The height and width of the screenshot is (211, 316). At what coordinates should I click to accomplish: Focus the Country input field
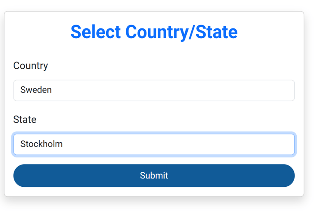pos(154,90)
